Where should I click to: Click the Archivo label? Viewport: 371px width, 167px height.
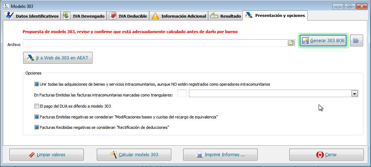[14, 45]
